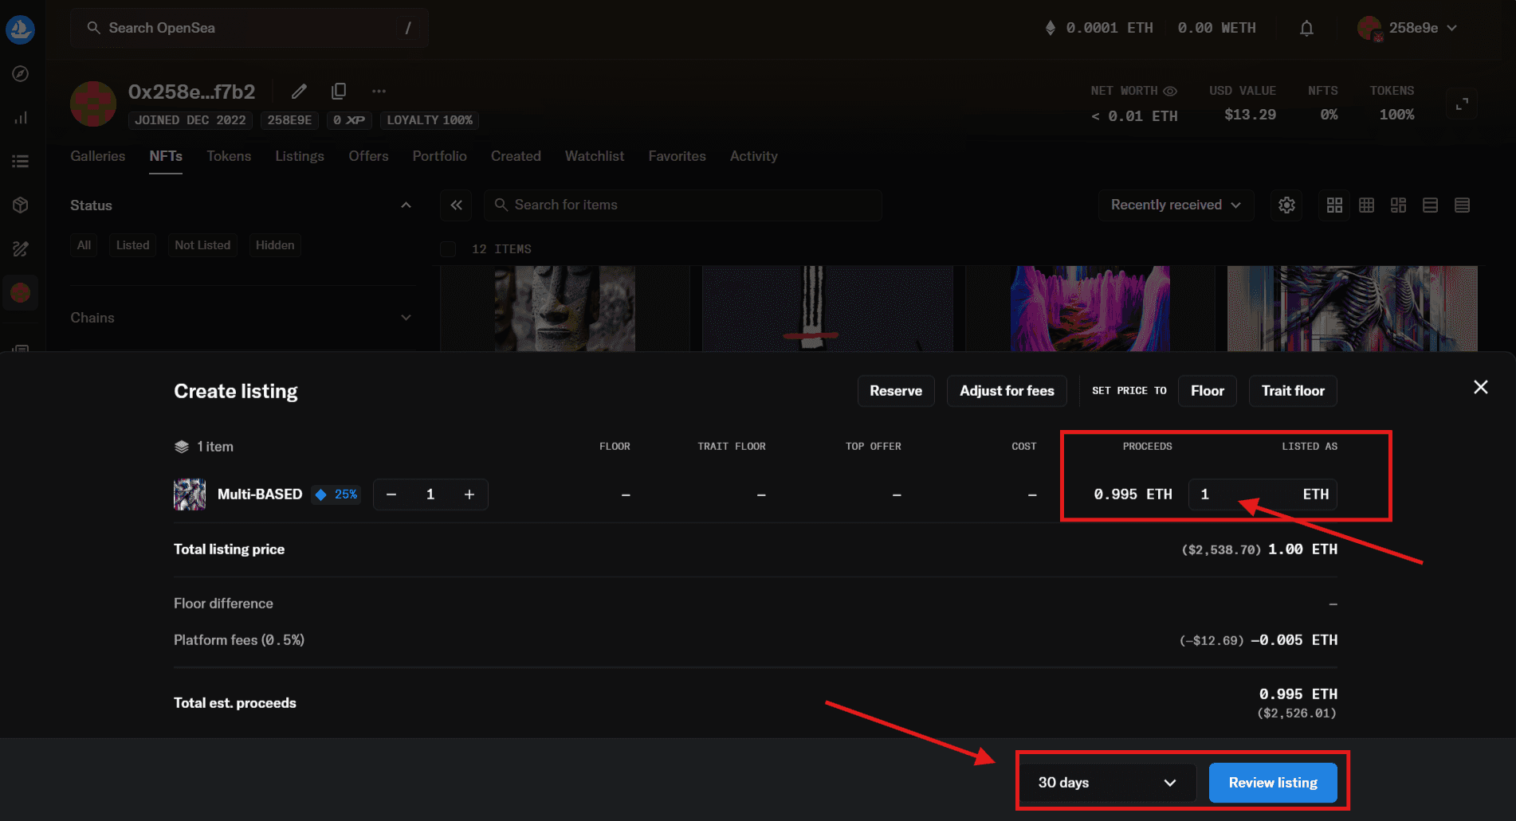
Task: Select the NFTs tab
Action: tap(166, 156)
